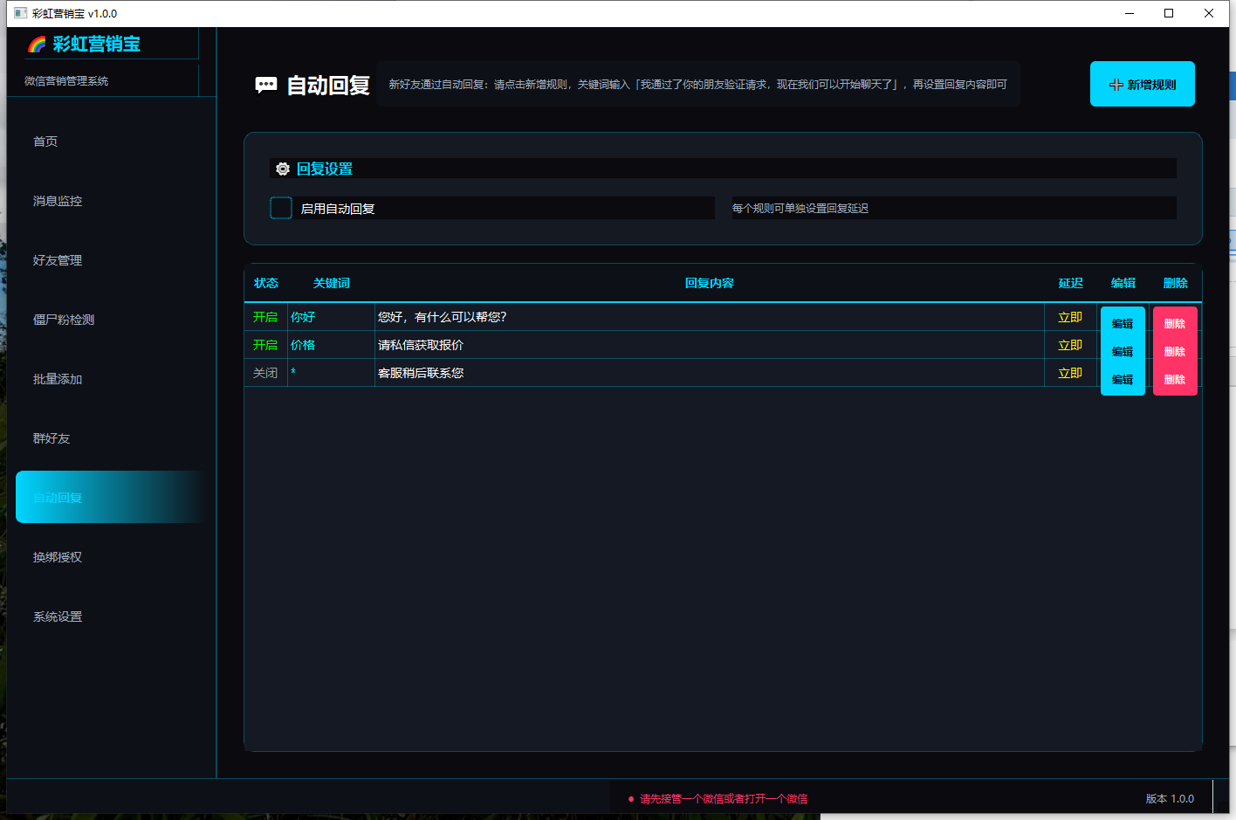Click the 新增规则 button

click(1143, 84)
